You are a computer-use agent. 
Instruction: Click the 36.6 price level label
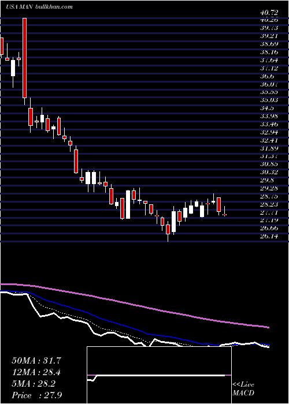tap(268, 76)
